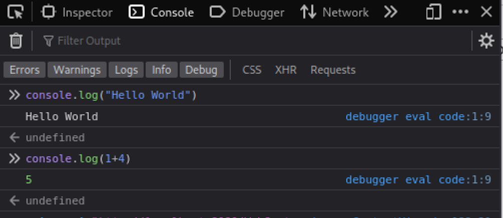503x218 pixels.
Task: Select the Console tab
Action: click(161, 13)
